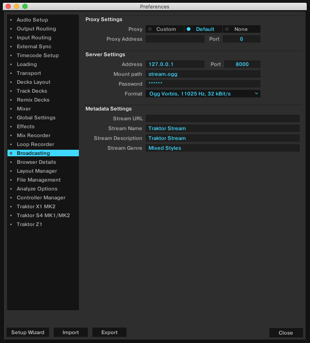Viewport: 310px width, 343px height.
Task: Go to Mix Recorder settings
Action: (43, 135)
